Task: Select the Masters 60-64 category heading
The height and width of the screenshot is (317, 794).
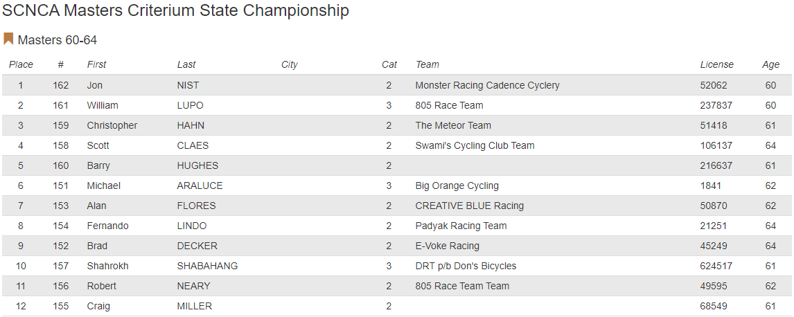Action: pyautogui.click(x=58, y=40)
